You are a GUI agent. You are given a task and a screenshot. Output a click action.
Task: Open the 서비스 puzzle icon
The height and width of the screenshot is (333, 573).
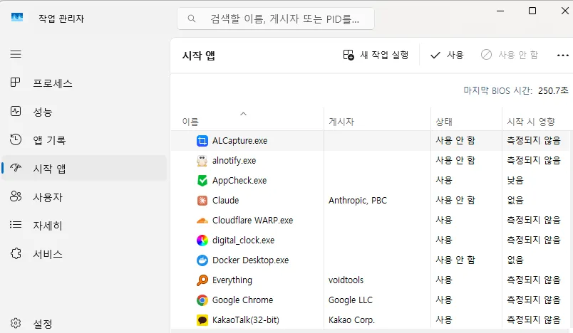pyautogui.click(x=16, y=253)
